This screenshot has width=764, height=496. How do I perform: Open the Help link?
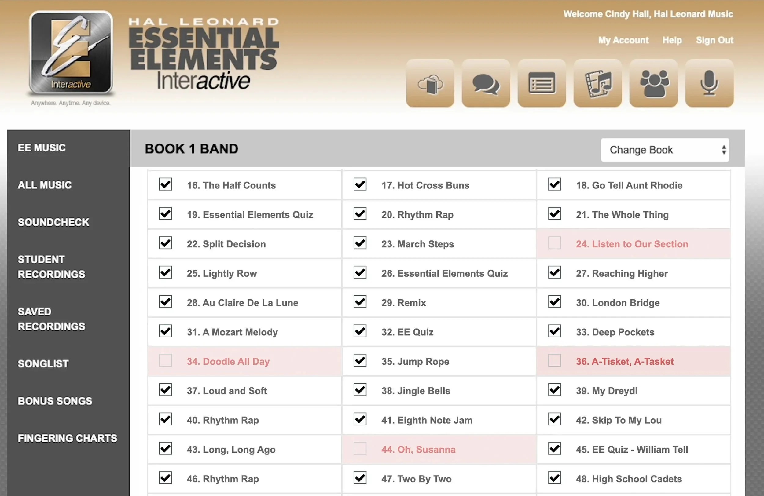pyautogui.click(x=672, y=40)
